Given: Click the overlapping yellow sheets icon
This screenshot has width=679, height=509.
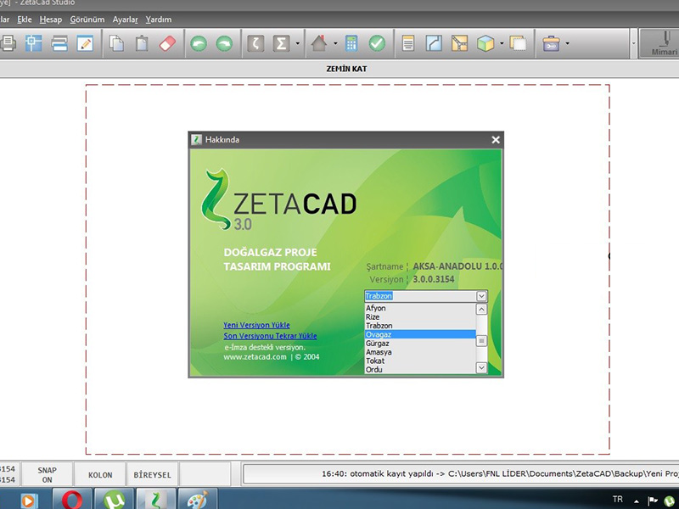Looking at the screenshot, I should coord(519,43).
